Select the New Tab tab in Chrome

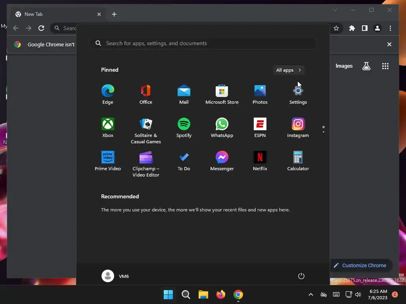click(x=58, y=14)
